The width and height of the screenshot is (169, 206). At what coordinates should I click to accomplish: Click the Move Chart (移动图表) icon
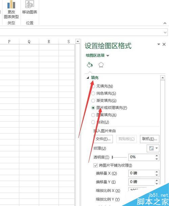pyautogui.click(x=29, y=4)
